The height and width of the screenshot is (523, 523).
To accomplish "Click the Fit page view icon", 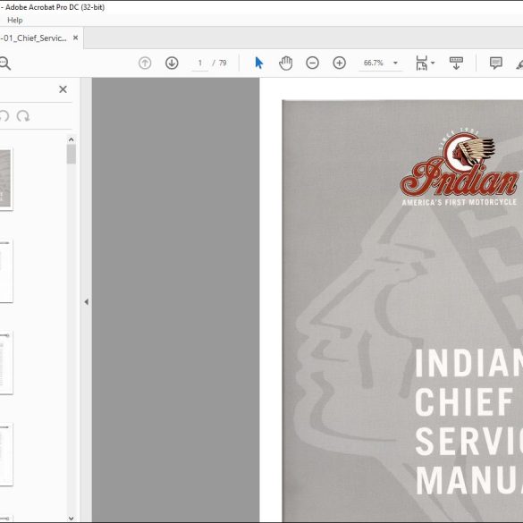I will [422, 63].
